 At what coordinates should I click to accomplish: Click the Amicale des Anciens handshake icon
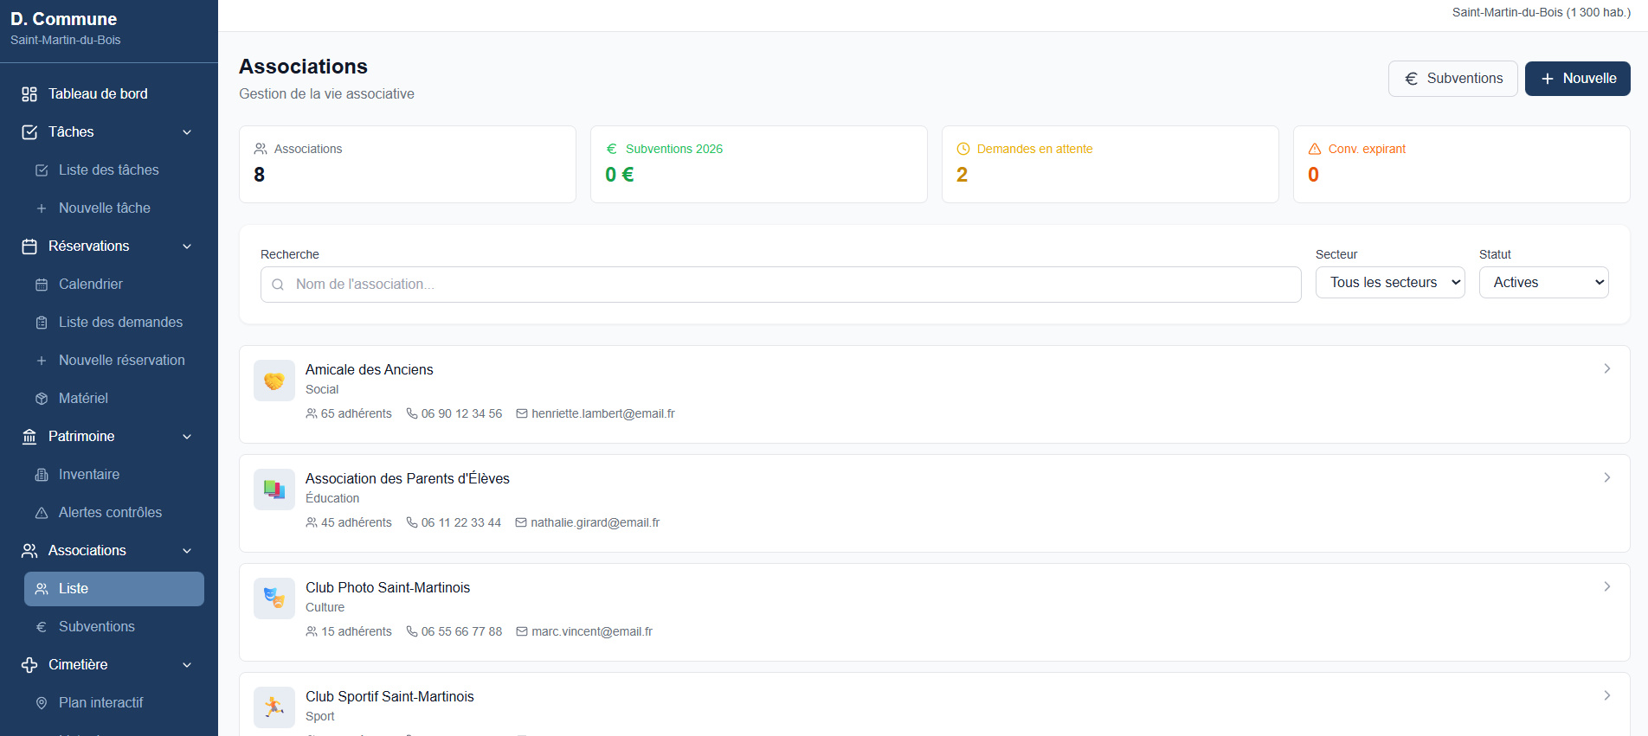(x=274, y=381)
